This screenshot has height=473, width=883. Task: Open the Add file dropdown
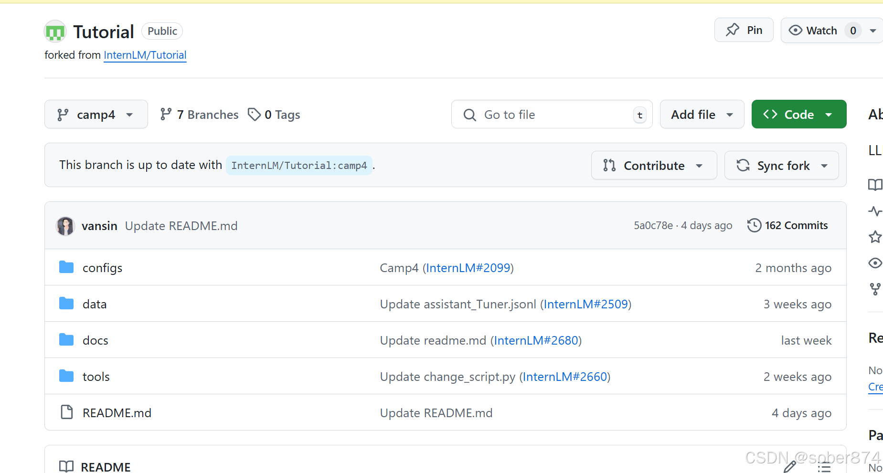pos(702,114)
